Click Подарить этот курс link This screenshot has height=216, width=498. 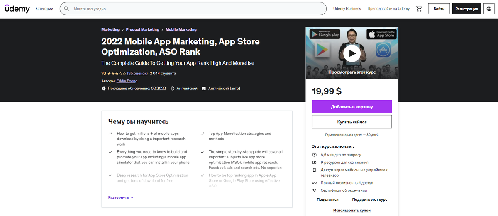(369, 199)
